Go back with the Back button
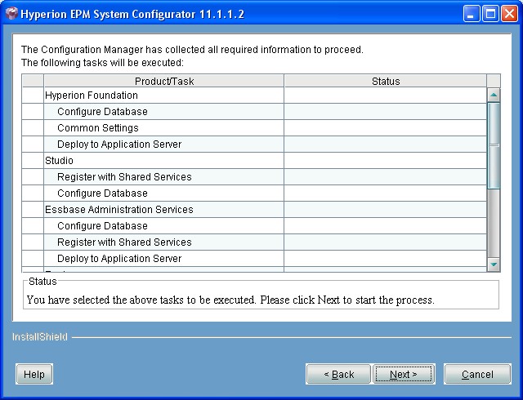 (x=338, y=374)
